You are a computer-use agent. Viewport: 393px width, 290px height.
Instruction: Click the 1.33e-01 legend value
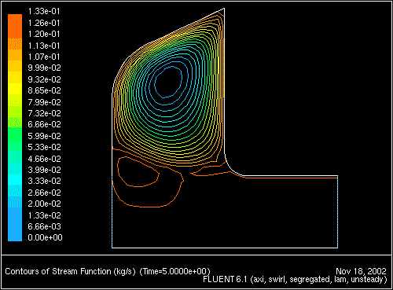click(x=44, y=11)
